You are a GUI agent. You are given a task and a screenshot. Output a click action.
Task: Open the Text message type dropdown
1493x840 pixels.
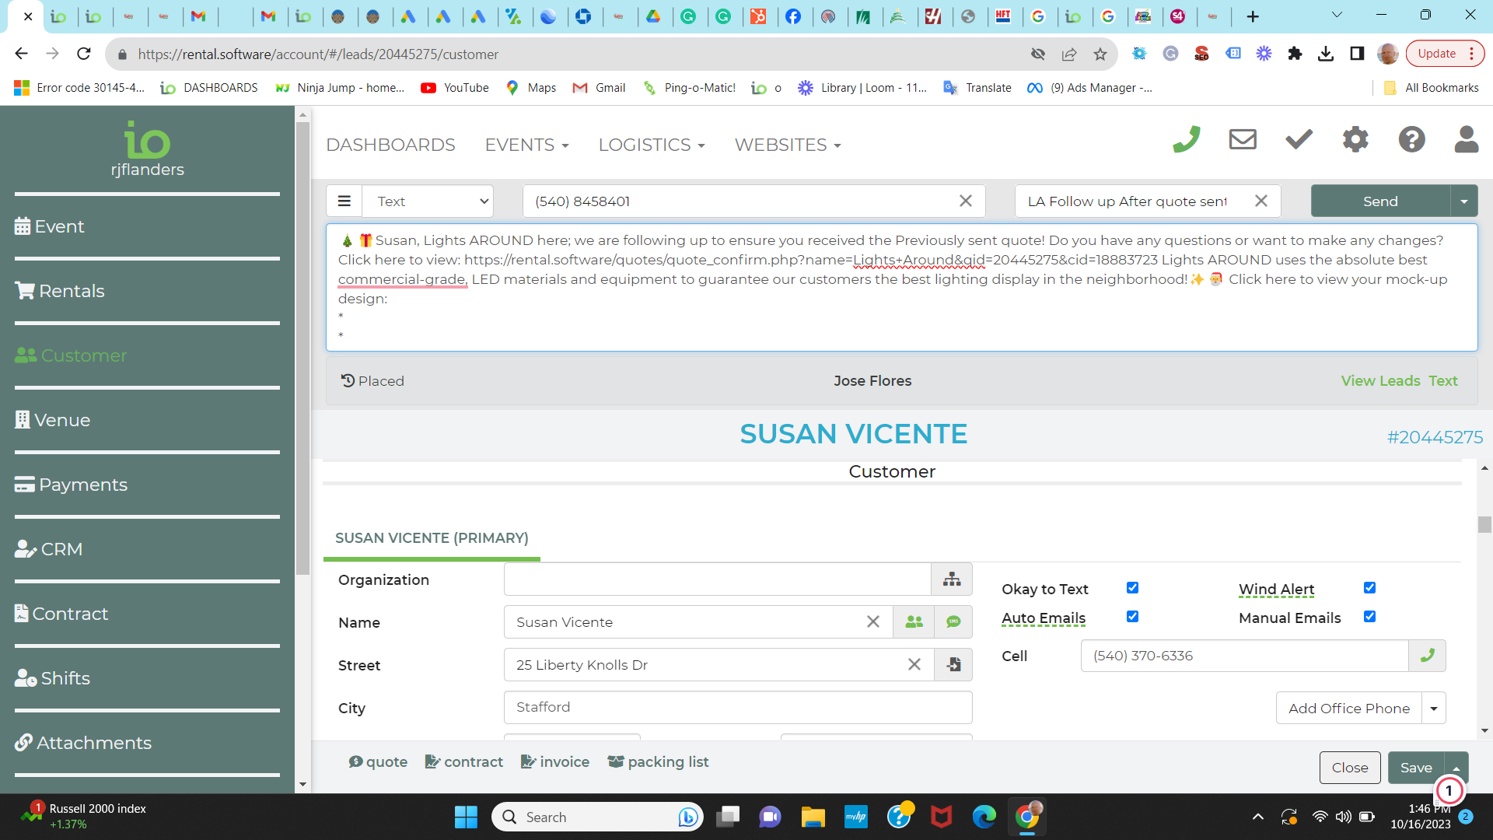tap(428, 201)
